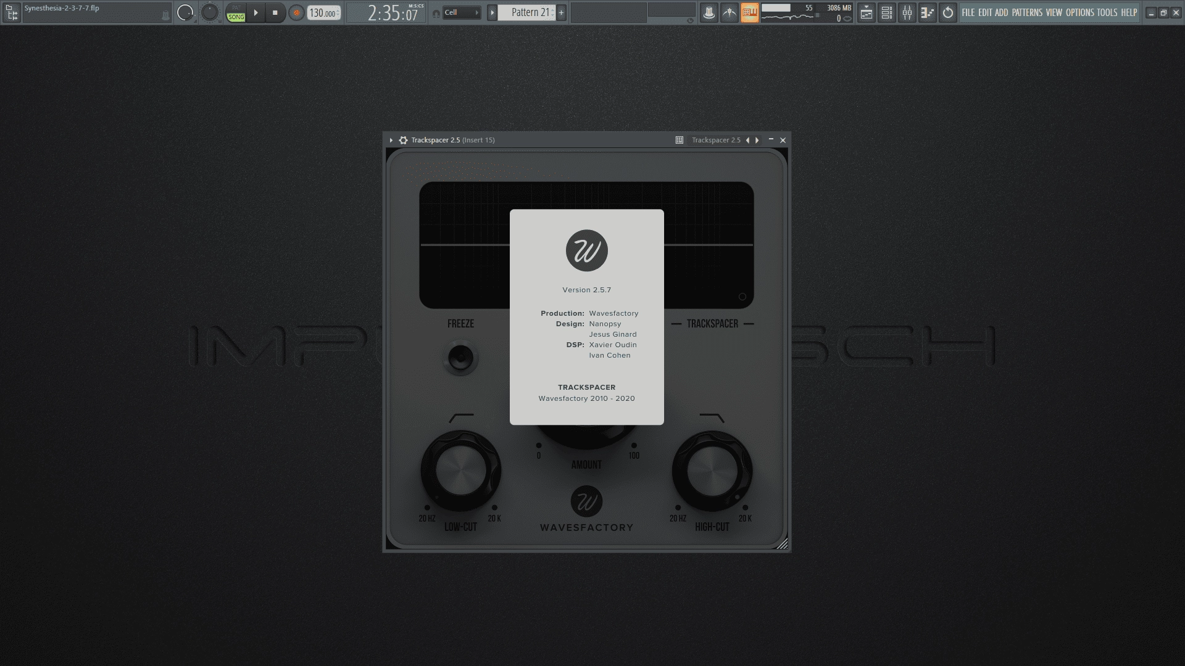Toggle the highlighted typing keyboard icon
Viewport: 1185px width, 666px height.
coord(750,12)
